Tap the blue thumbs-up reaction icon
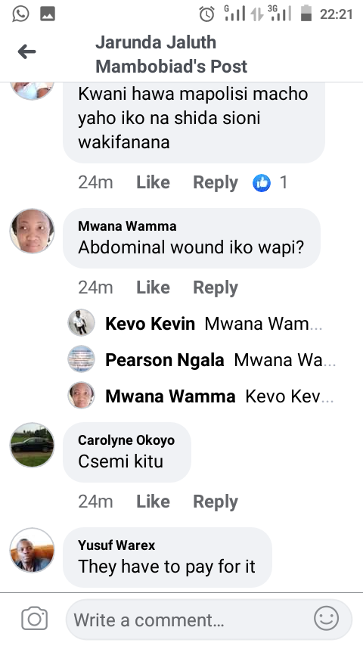363x646 pixels. [262, 183]
